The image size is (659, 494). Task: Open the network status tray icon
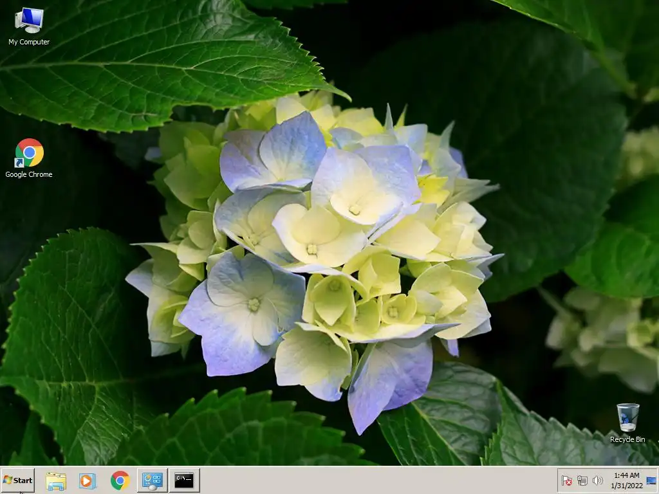(x=582, y=480)
